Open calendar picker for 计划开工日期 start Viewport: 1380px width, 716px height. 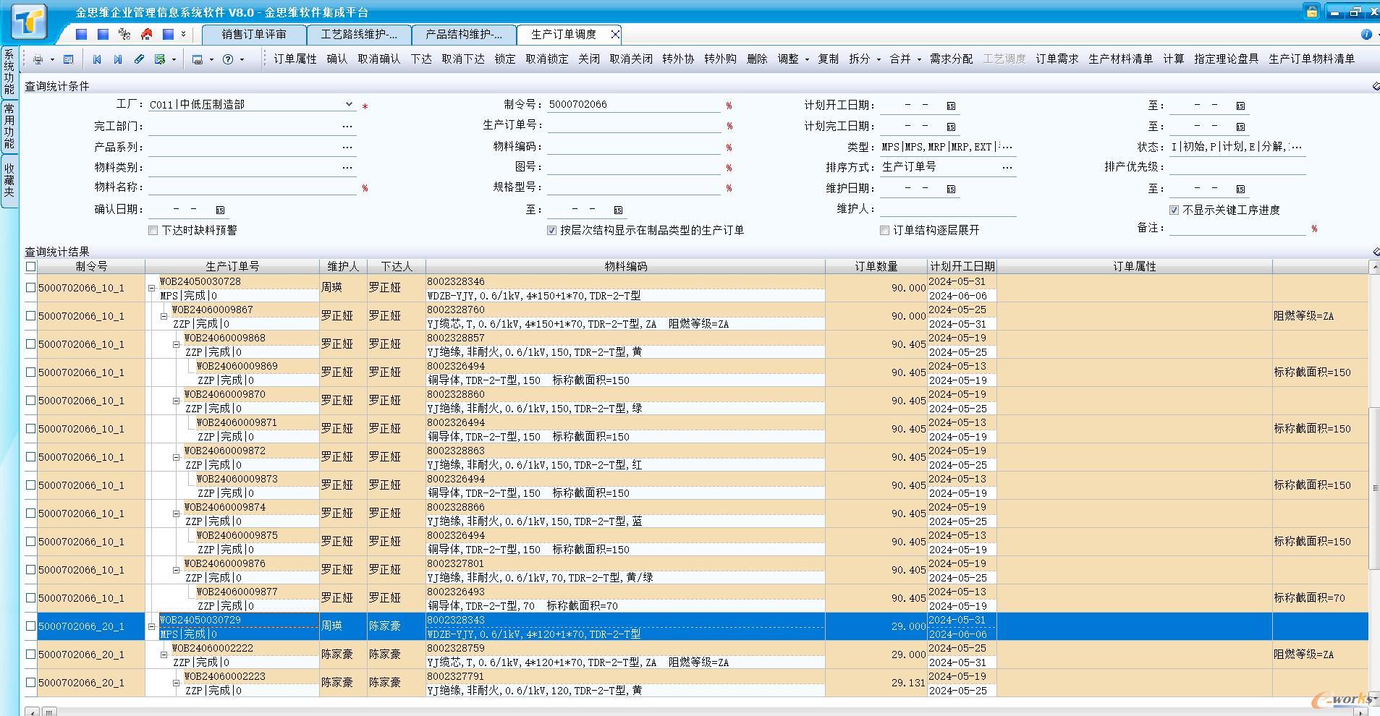click(951, 106)
